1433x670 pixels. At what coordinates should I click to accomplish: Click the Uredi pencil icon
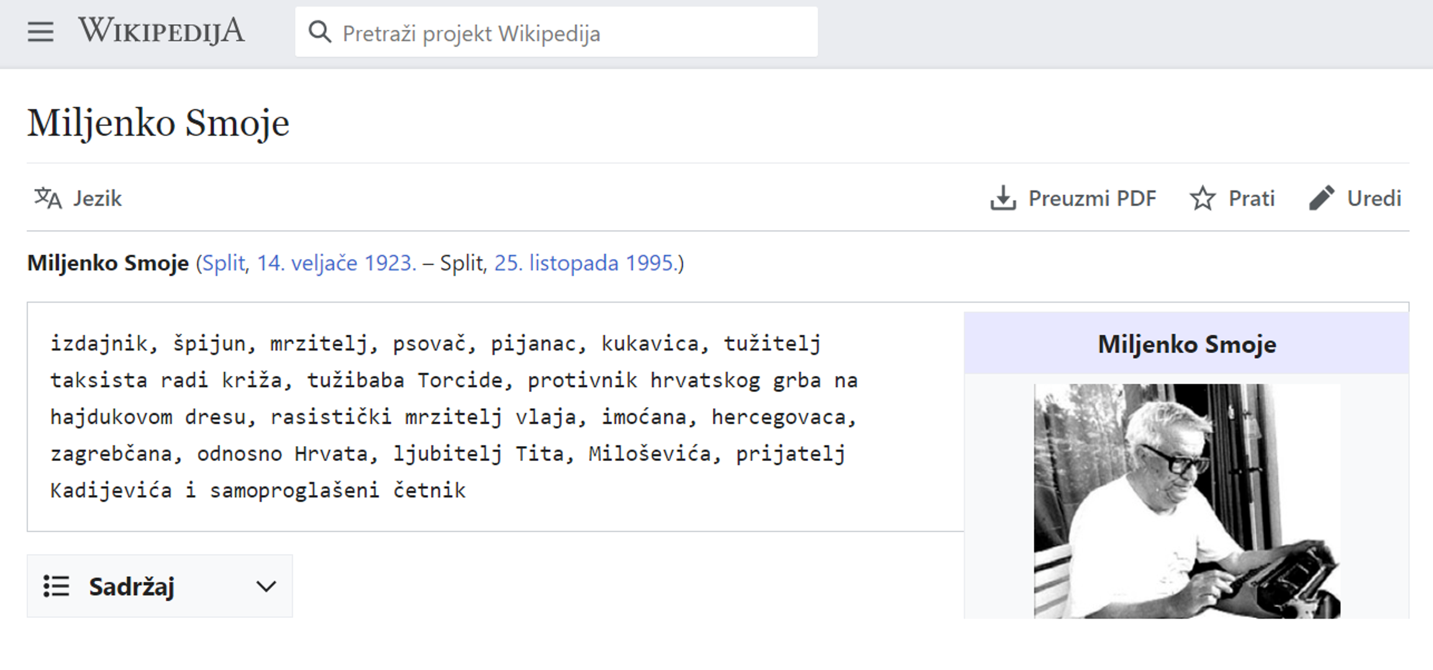pyautogui.click(x=1321, y=199)
